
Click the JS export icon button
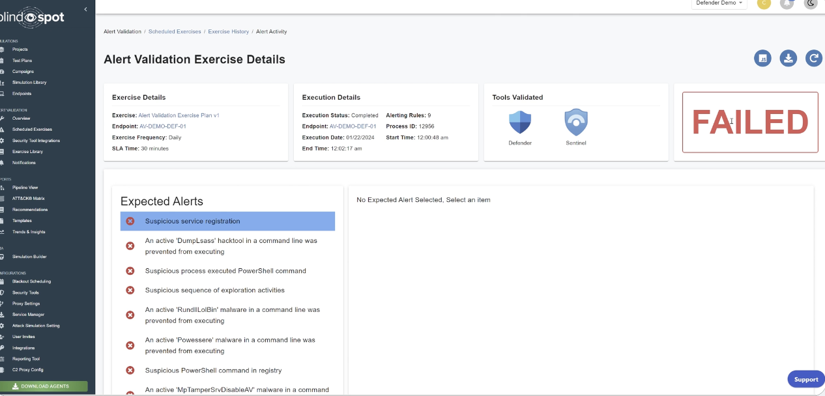click(763, 59)
